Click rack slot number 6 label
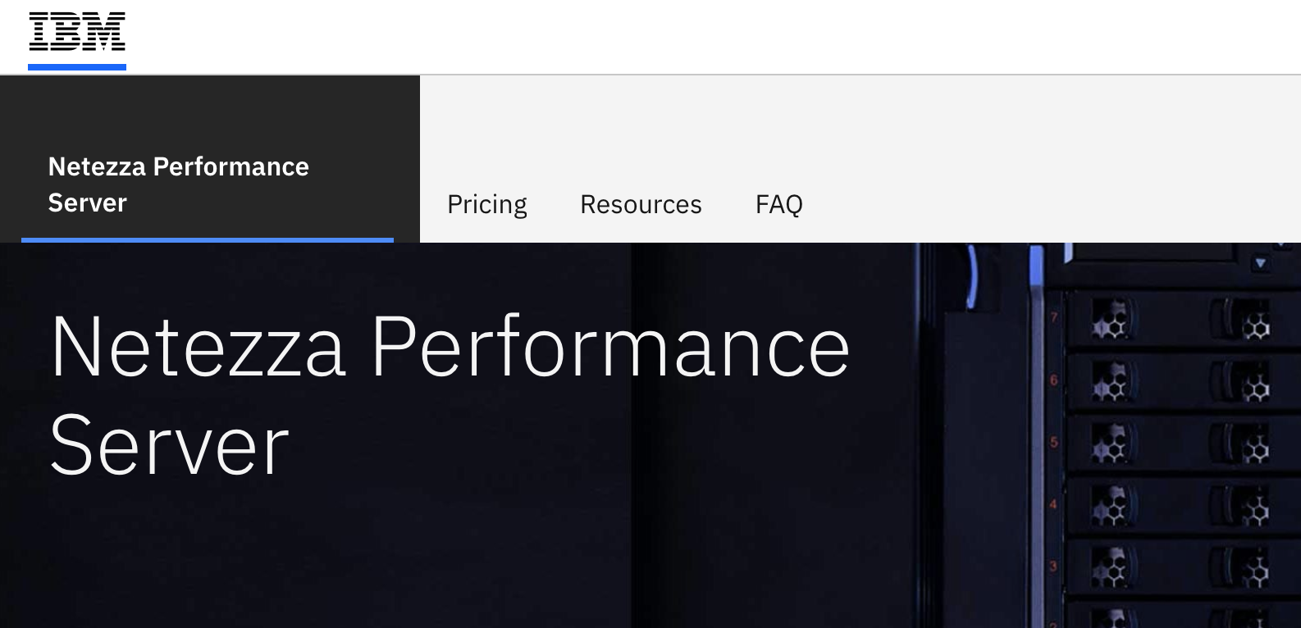Viewport: 1301px width, 628px height. tap(1054, 380)
